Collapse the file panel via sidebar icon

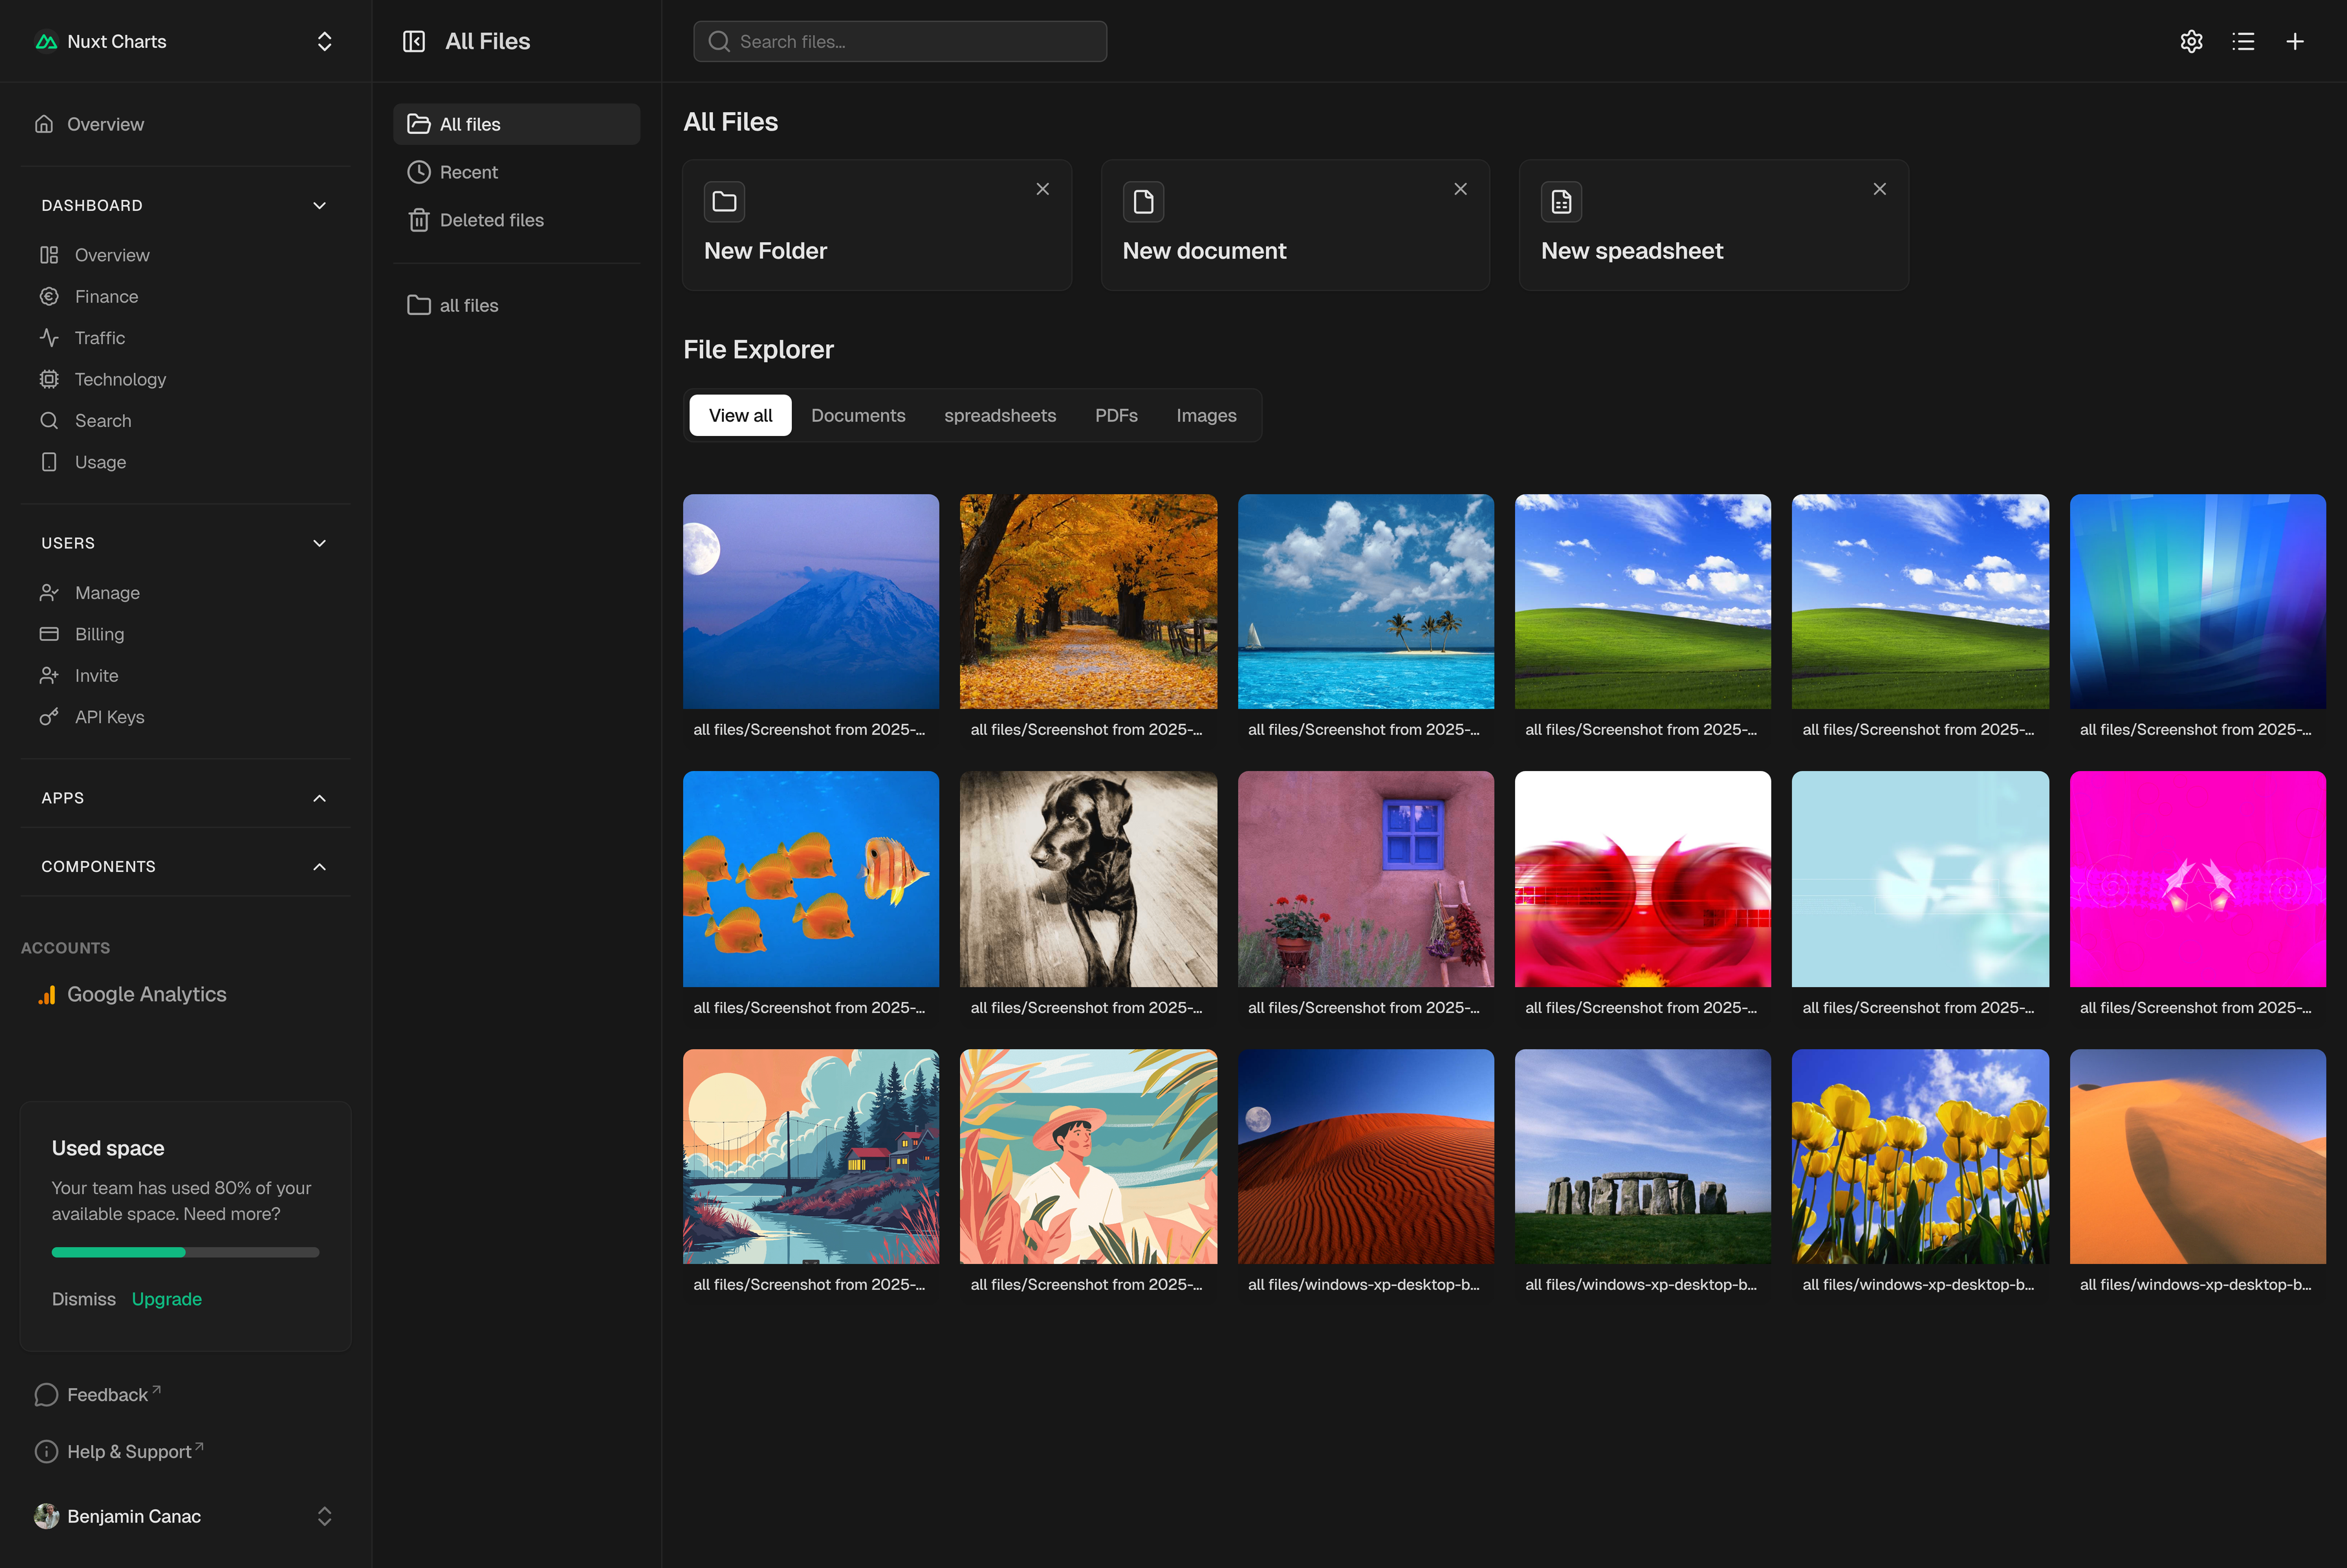[x=414, y=41]
